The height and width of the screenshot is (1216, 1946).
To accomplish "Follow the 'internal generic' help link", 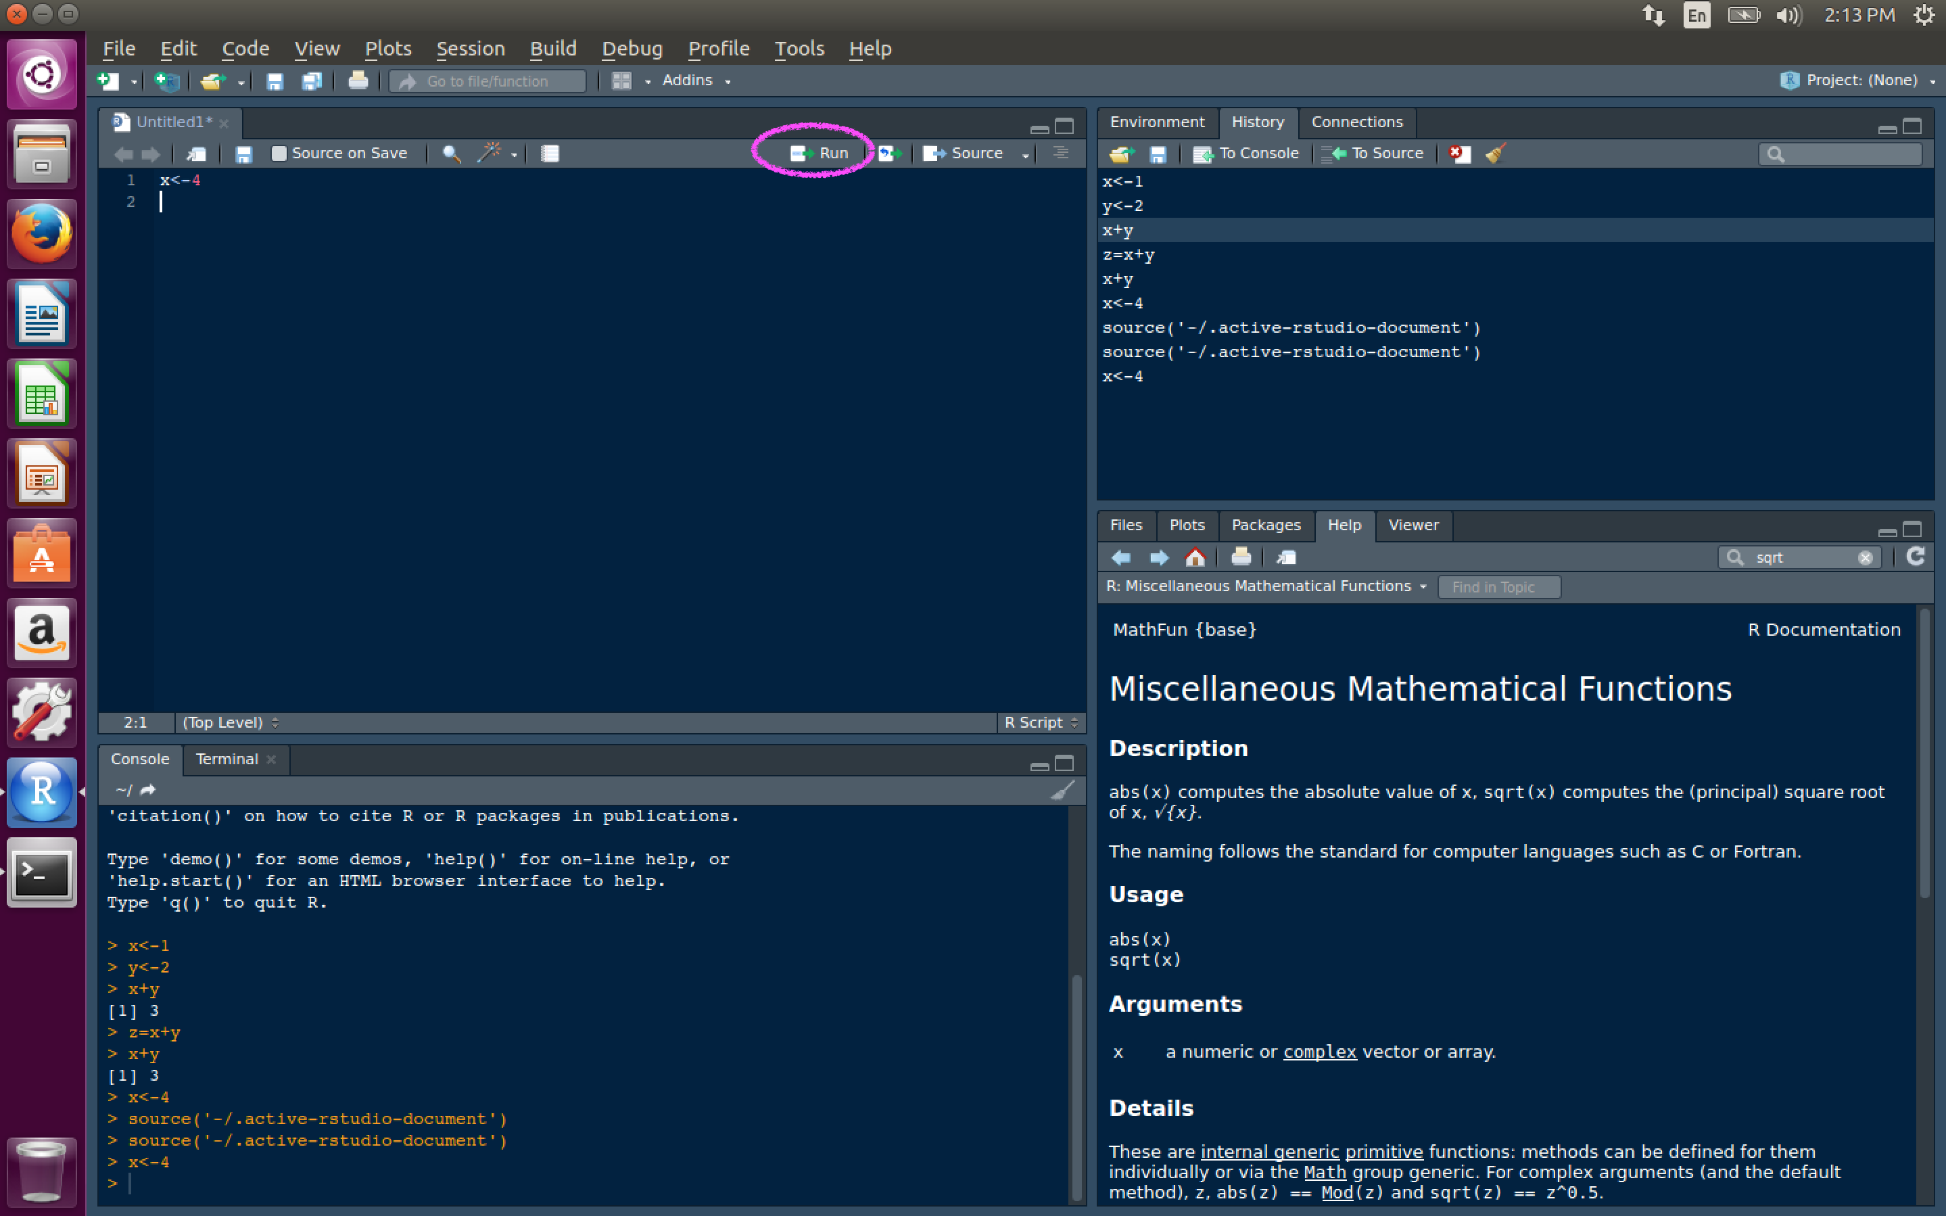I will tap(1270, 1152).
